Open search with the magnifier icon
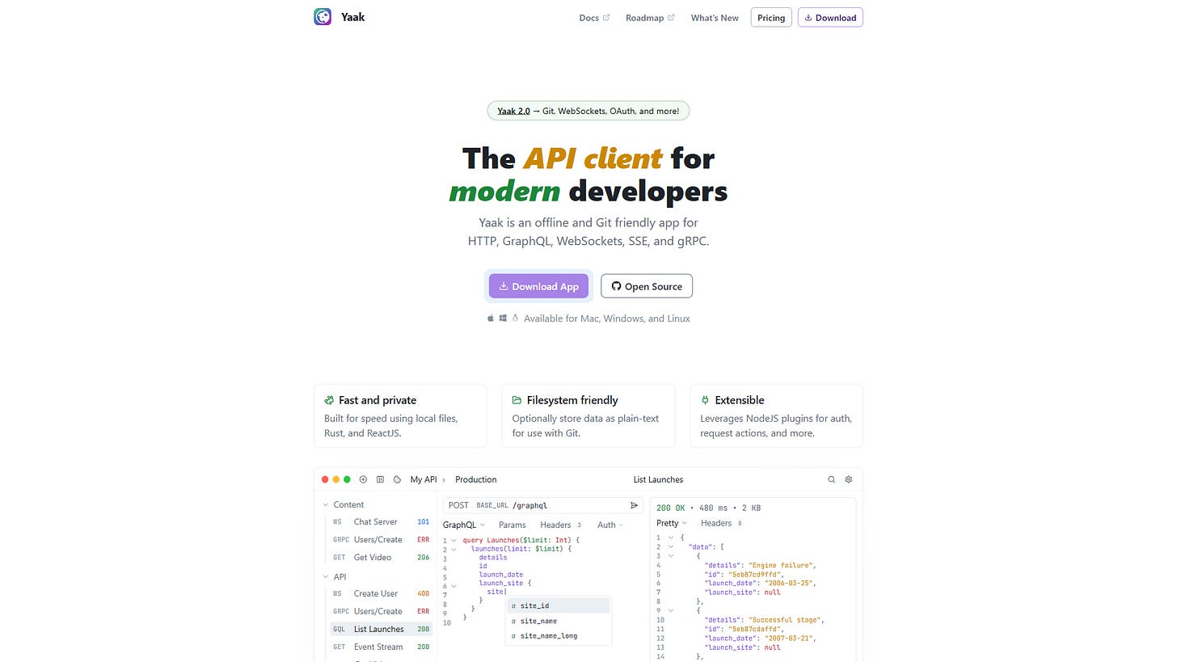1177x662 pixels. [831, 479]
